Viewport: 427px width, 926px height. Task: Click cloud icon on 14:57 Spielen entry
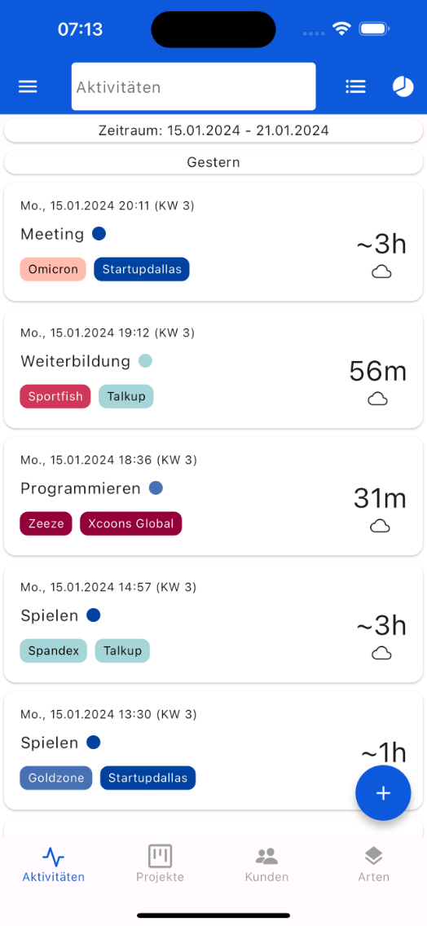[381, 653]
